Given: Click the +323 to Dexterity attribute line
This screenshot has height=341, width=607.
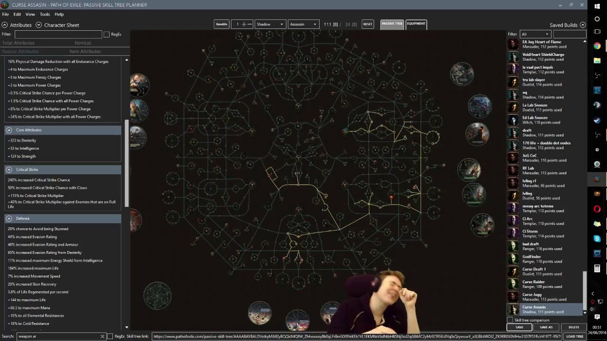Looking at the screenshot, I should coord(22,141).
